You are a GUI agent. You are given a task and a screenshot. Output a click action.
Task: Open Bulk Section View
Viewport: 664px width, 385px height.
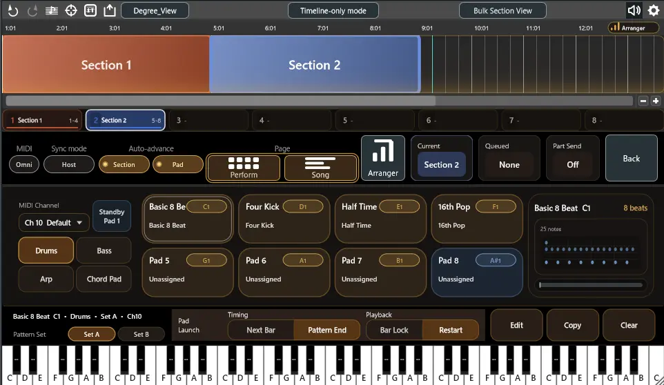pyautogui.click(x=502, y=10)
